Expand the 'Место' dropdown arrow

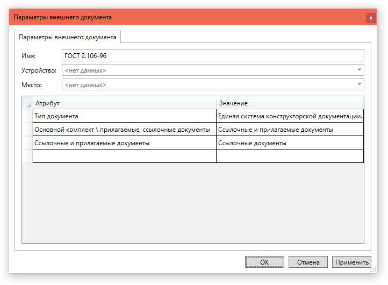[x=359, y=84]
